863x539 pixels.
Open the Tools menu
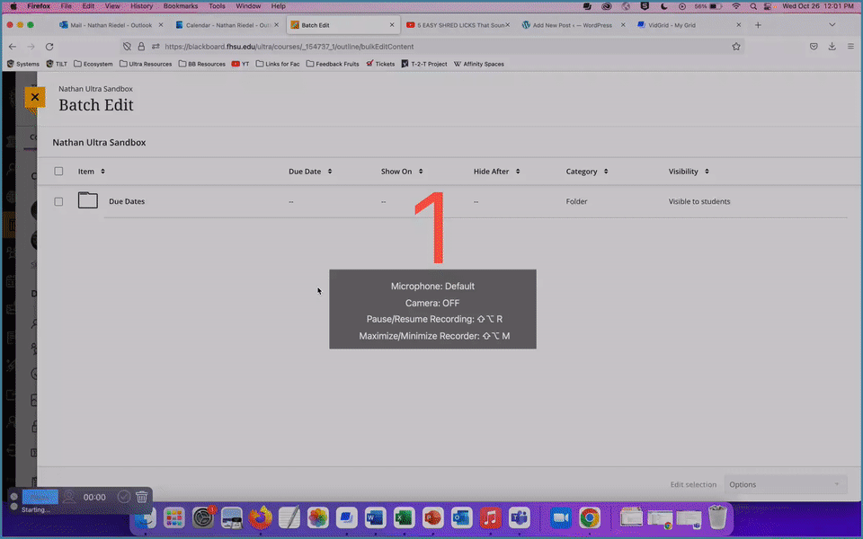coord(217,6)
